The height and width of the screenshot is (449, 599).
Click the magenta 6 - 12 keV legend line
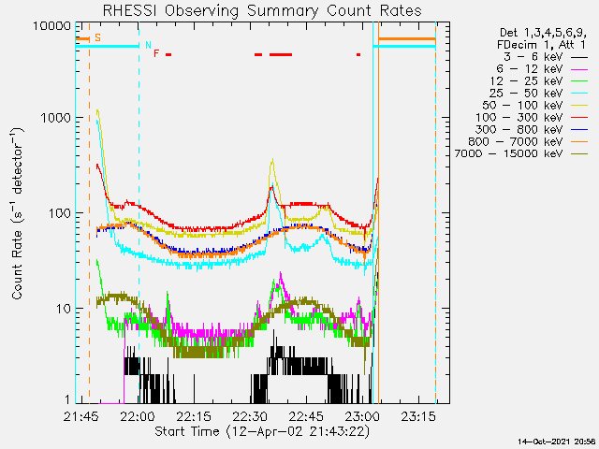(x=579, y=70)
